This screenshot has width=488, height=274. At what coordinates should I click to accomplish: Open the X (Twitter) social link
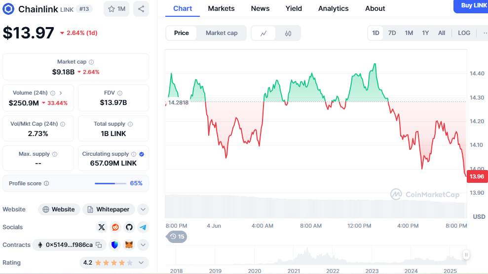(x=102, y=227)
